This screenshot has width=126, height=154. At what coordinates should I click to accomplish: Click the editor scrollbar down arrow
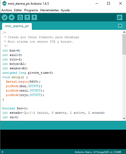[124, 118]
